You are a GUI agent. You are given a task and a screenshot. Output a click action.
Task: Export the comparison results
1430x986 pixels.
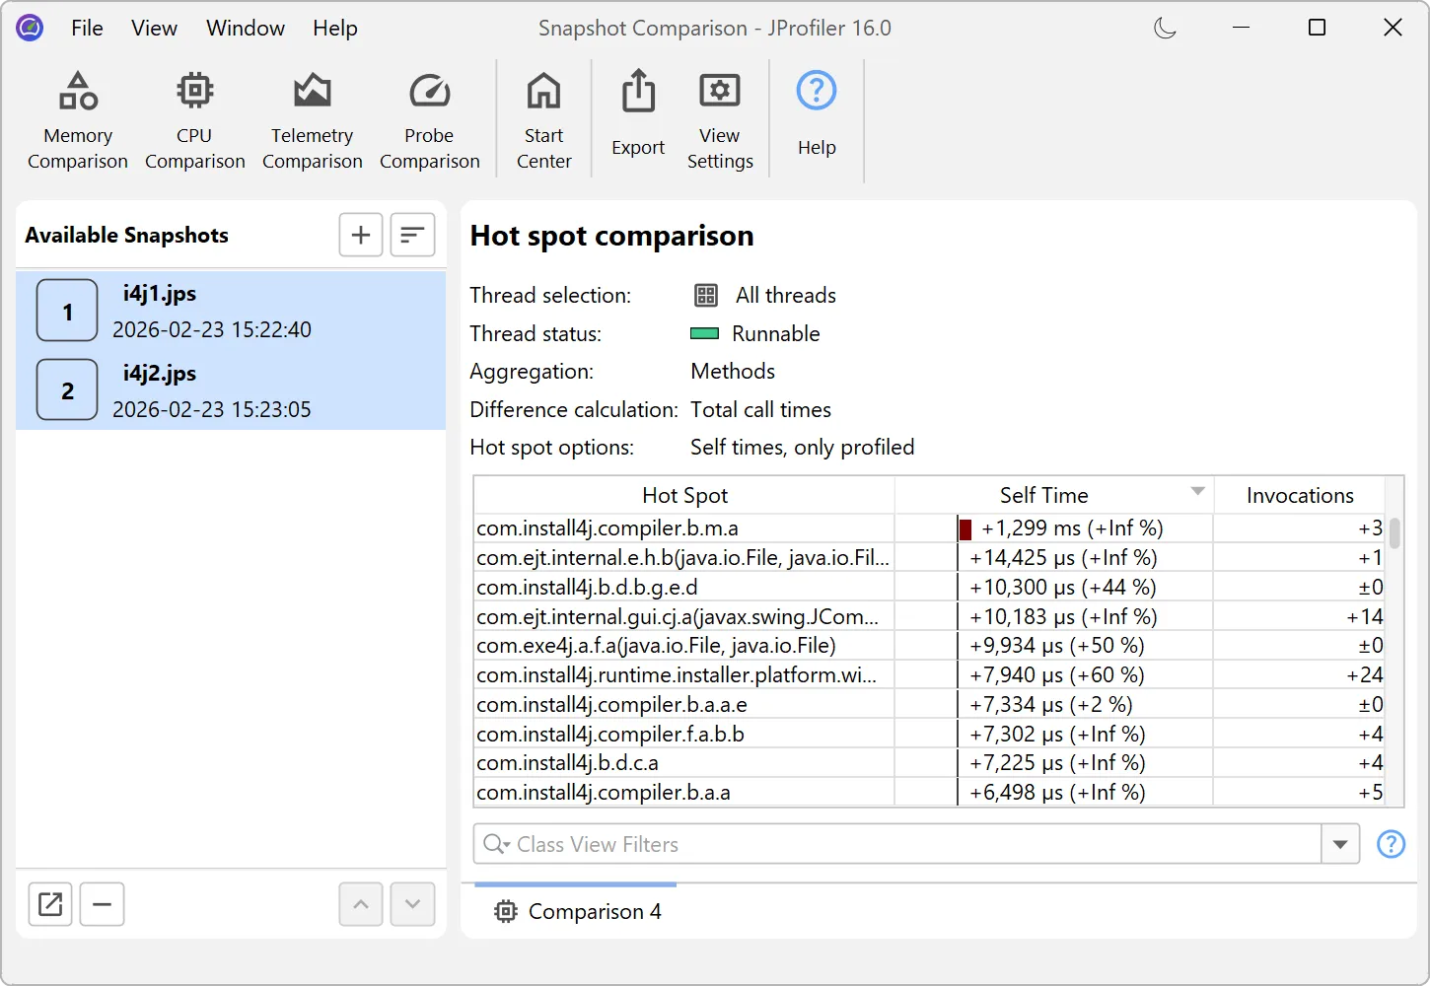637,118
